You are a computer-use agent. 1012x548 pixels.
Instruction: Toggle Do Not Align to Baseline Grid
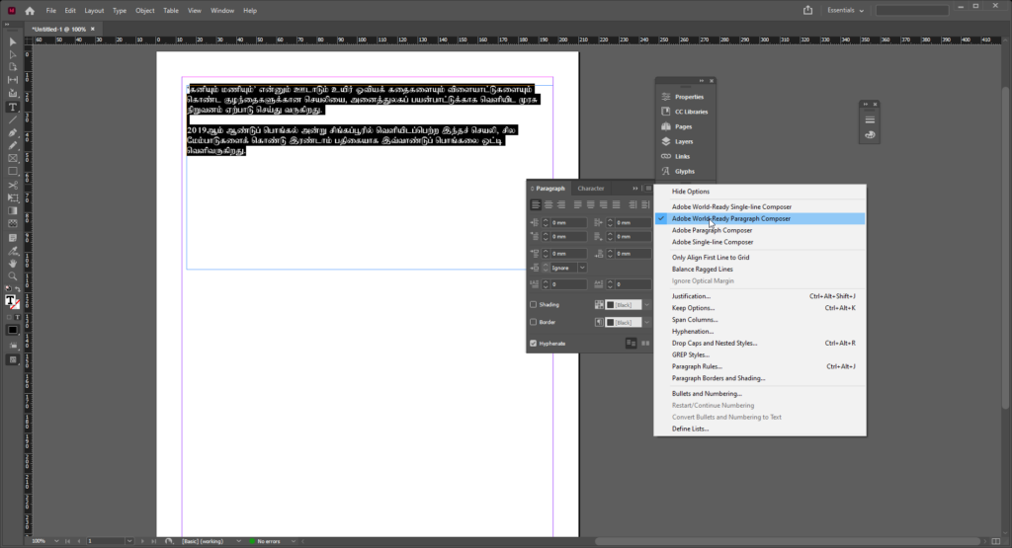[632, 344]
